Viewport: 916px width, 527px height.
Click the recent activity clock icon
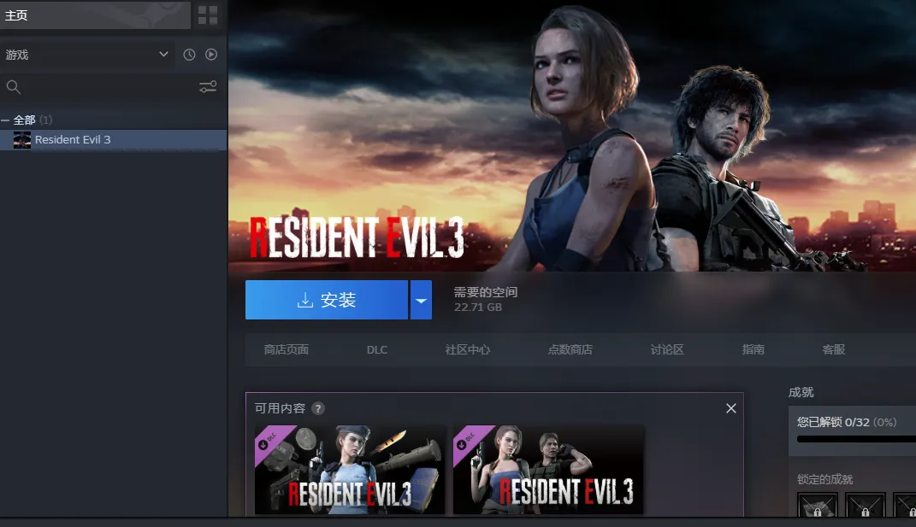click(x=189, y=55)
